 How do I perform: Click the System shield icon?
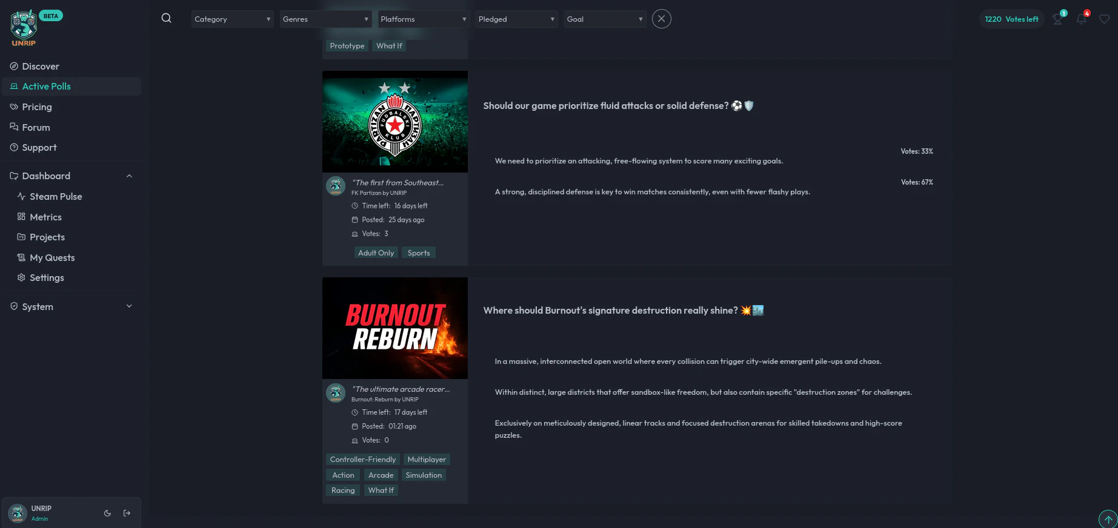(x=14, y=306)
